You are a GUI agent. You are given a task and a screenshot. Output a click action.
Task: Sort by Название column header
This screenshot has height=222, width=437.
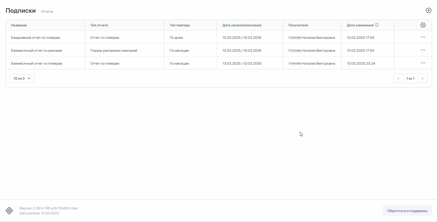(x=19, y=25)
